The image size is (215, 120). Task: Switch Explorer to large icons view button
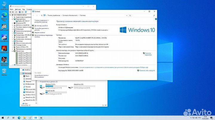(106, 105)
